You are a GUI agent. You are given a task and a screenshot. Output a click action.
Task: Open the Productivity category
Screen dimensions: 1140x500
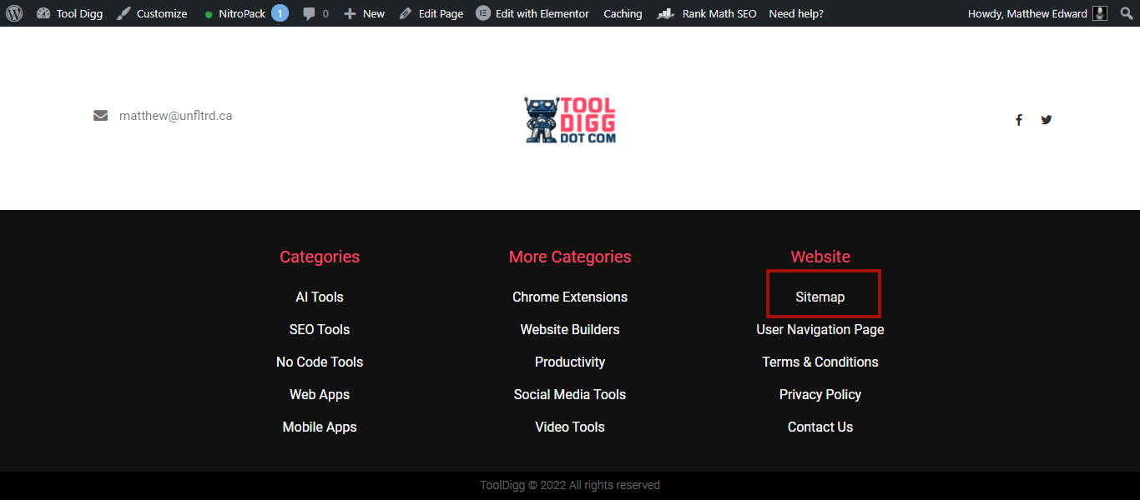570,362
